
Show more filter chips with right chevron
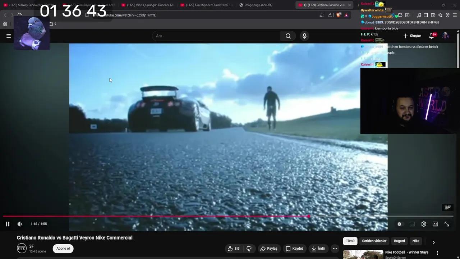click(x=433, y=242)
